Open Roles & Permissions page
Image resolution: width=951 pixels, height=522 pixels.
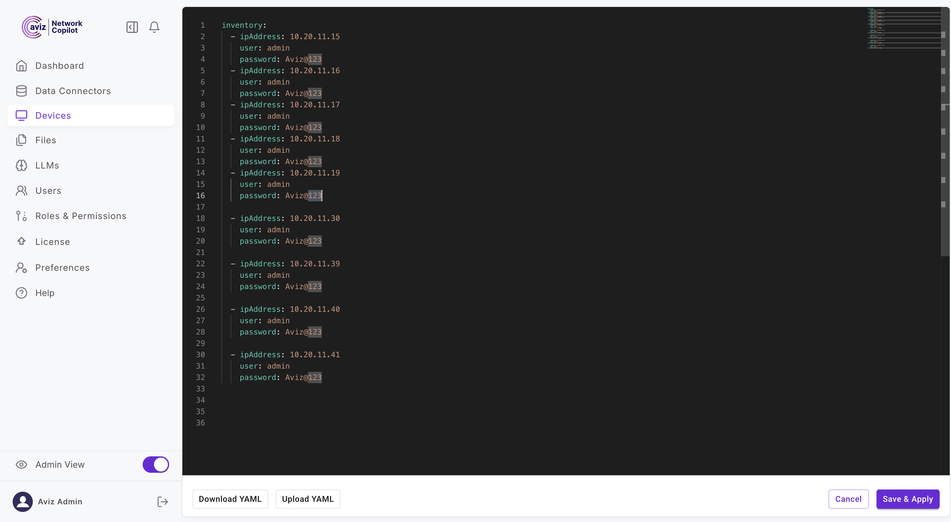(x=80, y=216)
